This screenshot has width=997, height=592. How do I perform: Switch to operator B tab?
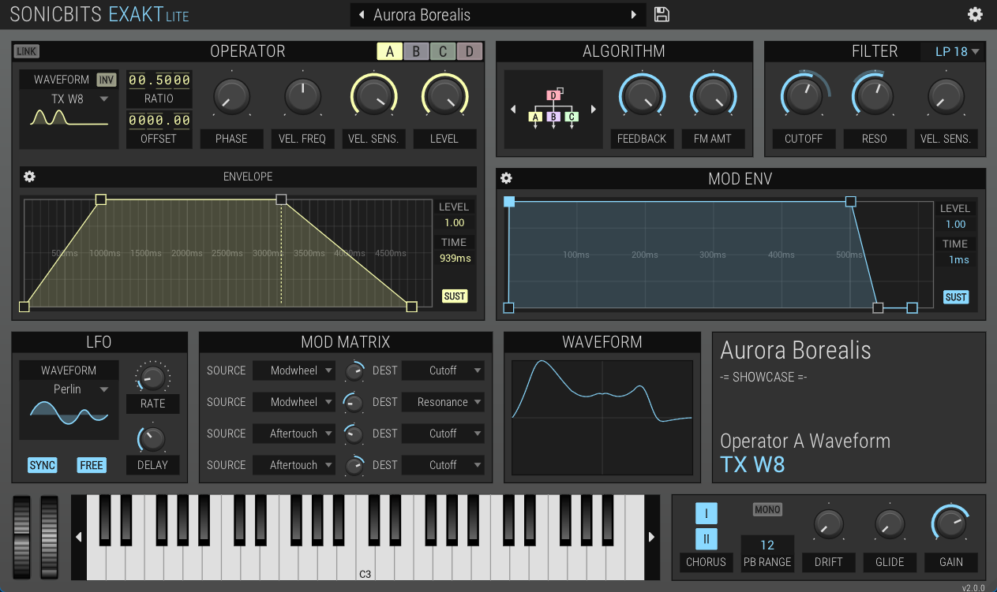pyautogui.click(x=416, y=52)
